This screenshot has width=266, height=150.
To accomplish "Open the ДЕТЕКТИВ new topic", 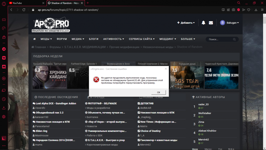I will pyautogui.click(x=147, y=103).
